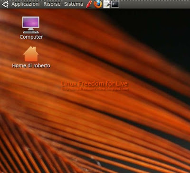190x173 pixels.
Task: Open the Terminal launcher icon
Action: (x=115, y=4)
